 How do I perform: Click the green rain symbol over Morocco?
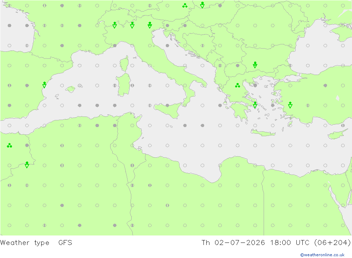point(10,145)
